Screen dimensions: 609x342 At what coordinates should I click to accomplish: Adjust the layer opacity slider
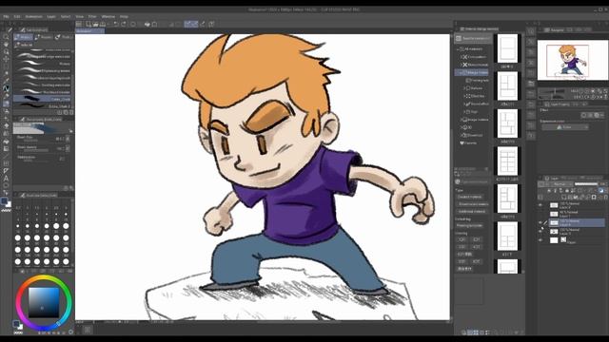(x=586, y=184)
